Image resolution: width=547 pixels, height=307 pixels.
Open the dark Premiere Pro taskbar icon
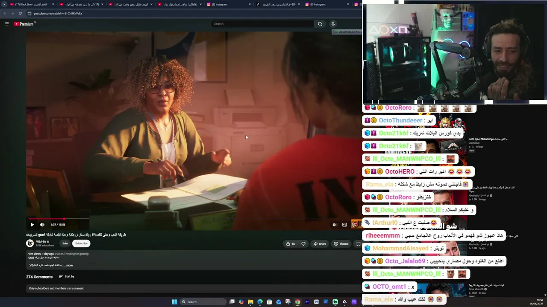click(x=307, y=302)
